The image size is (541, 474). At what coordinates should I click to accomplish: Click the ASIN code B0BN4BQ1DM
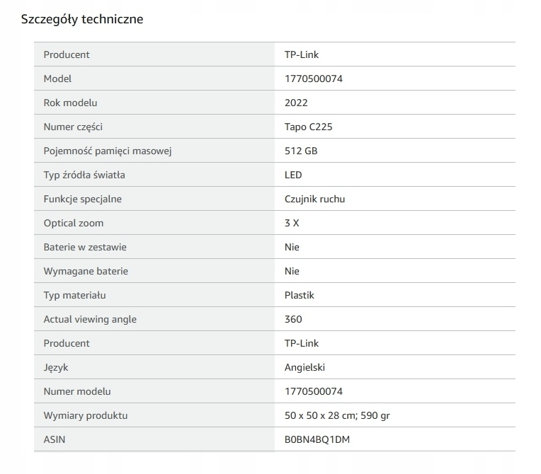[x=317, y=439]
